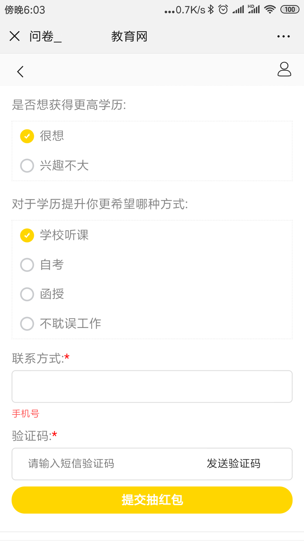Tap the alarm clock status icon
The width and height of the screenshot is (304, 541).
223,10
